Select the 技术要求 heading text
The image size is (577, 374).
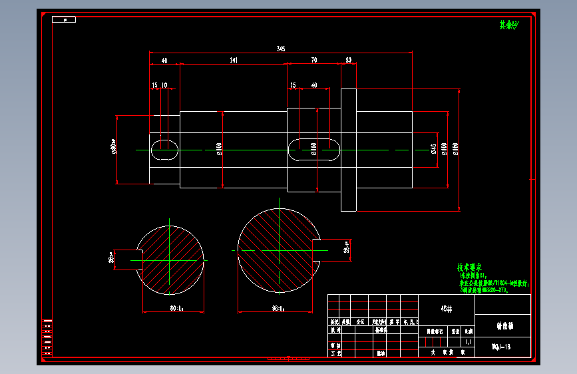(x=470, y=268)
